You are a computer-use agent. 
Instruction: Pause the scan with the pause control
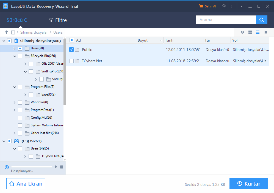tap(7, 167)
